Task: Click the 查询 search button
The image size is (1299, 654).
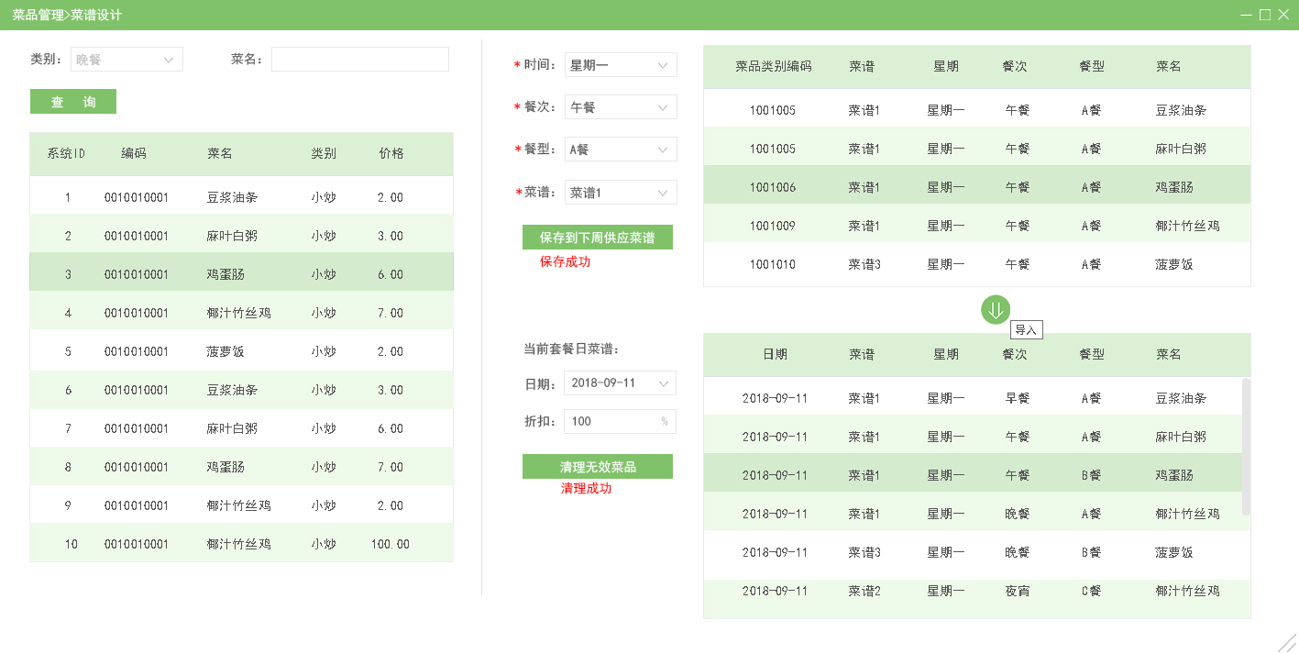Action: (72, 101)
